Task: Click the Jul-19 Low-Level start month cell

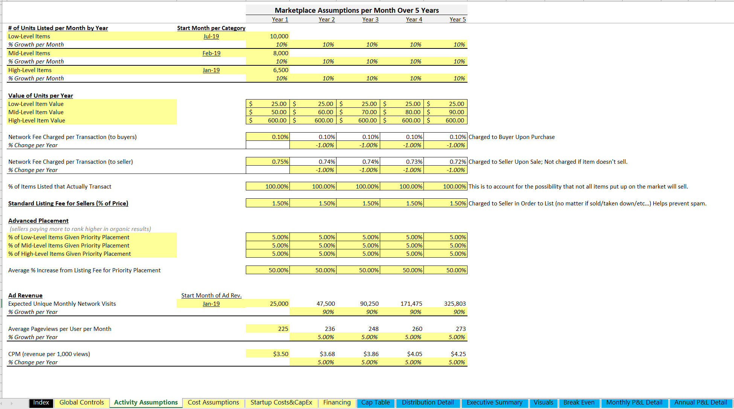Action: 211,36
